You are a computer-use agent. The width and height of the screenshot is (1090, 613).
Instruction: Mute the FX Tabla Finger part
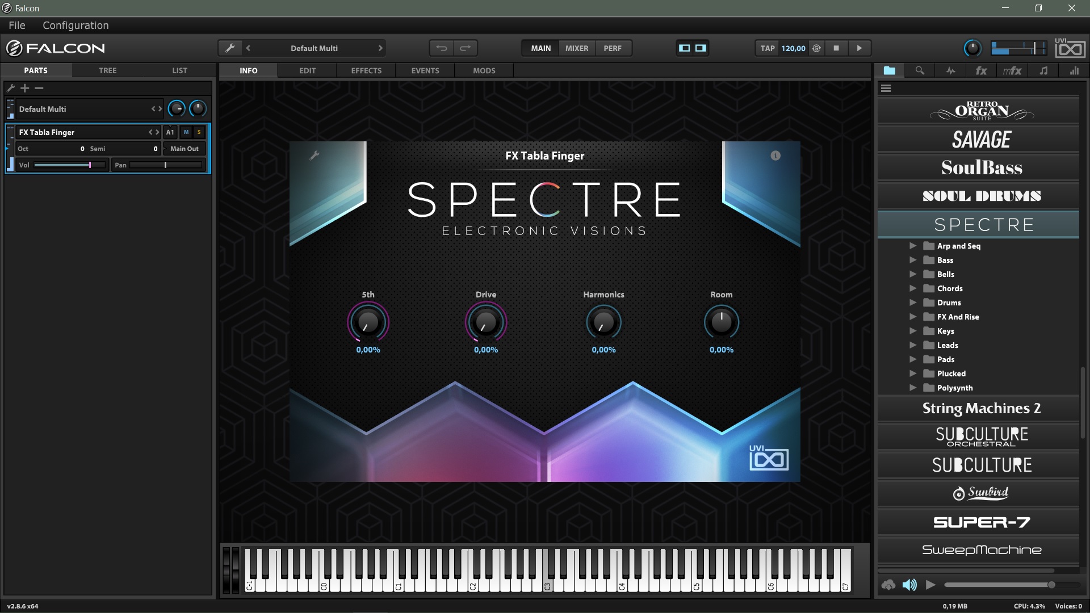pos(186,132)
